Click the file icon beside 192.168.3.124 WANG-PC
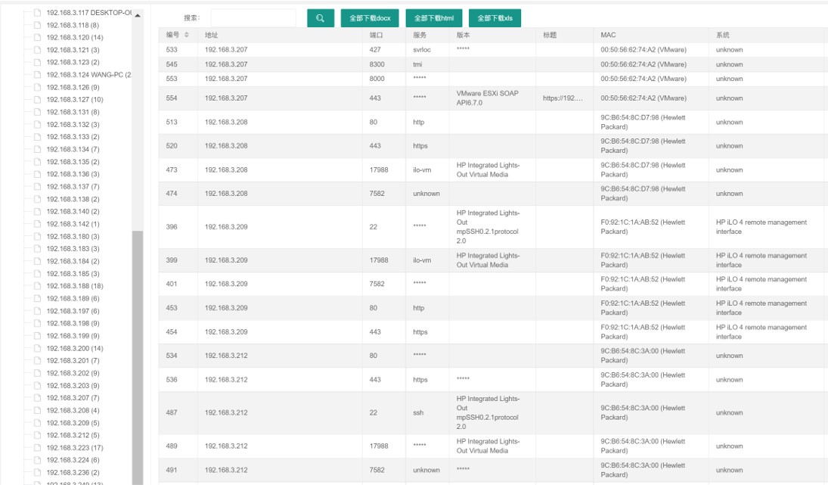Image resolution: width=828 pixels, height=485 pixels. (x=38, y=75)
